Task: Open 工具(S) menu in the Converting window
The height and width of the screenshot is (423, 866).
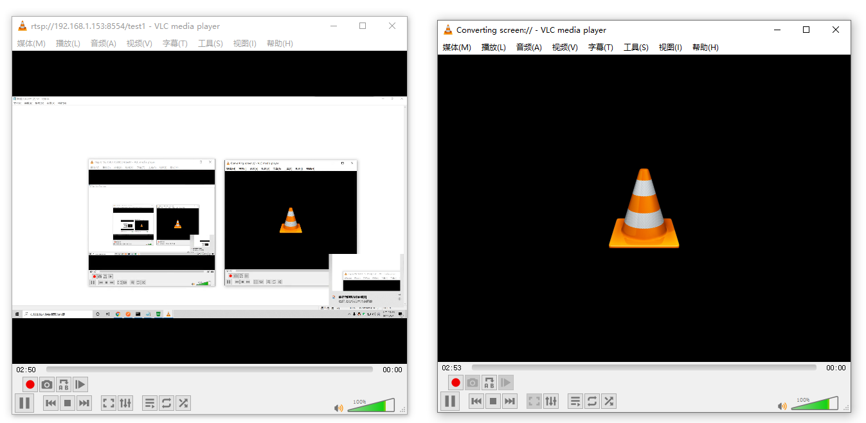Action: (x=636, y=48)
